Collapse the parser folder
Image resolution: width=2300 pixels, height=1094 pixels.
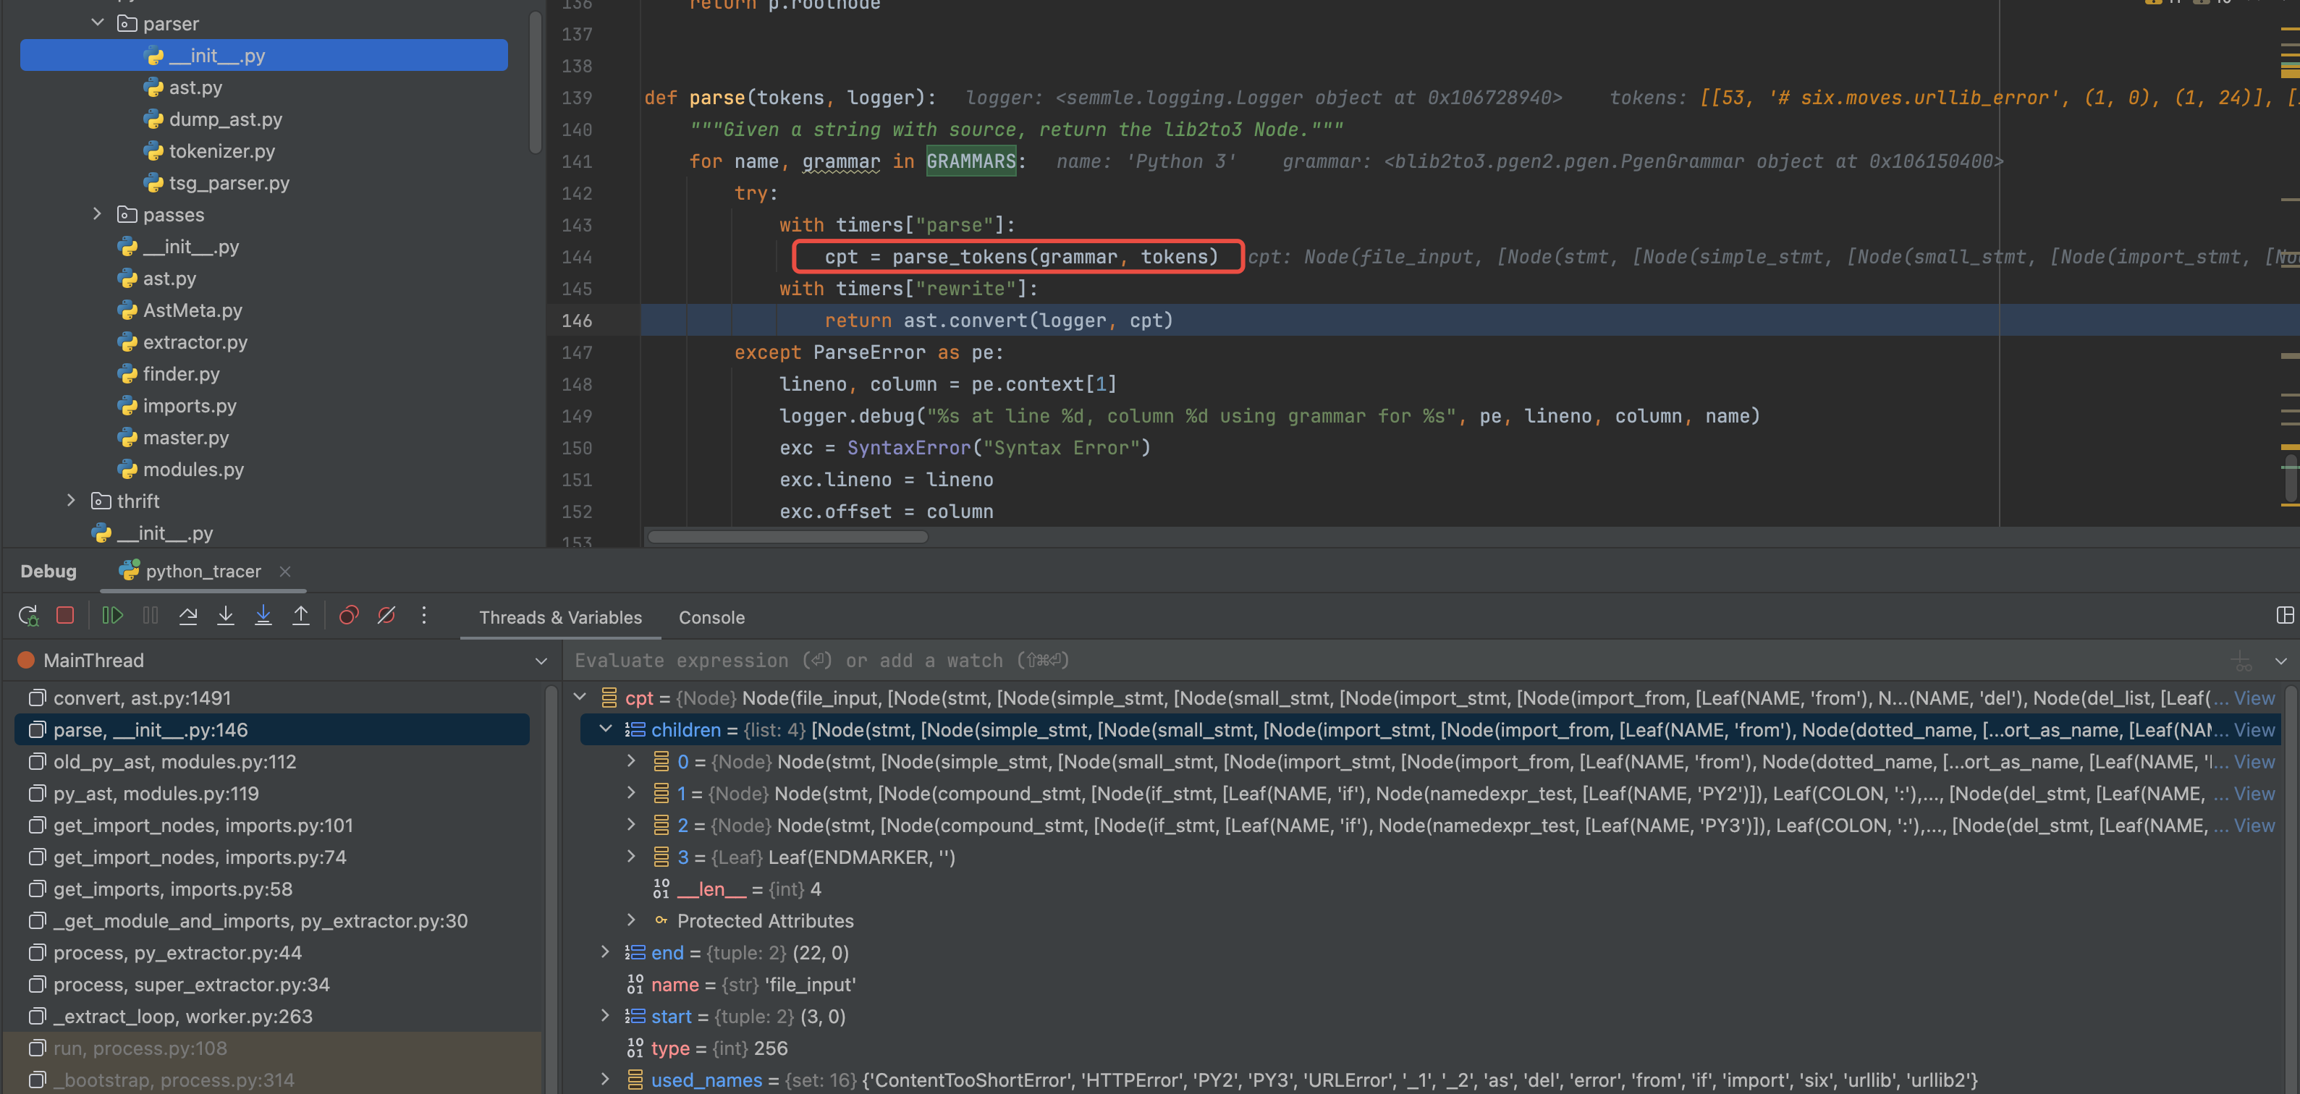[x=98, y=23]
